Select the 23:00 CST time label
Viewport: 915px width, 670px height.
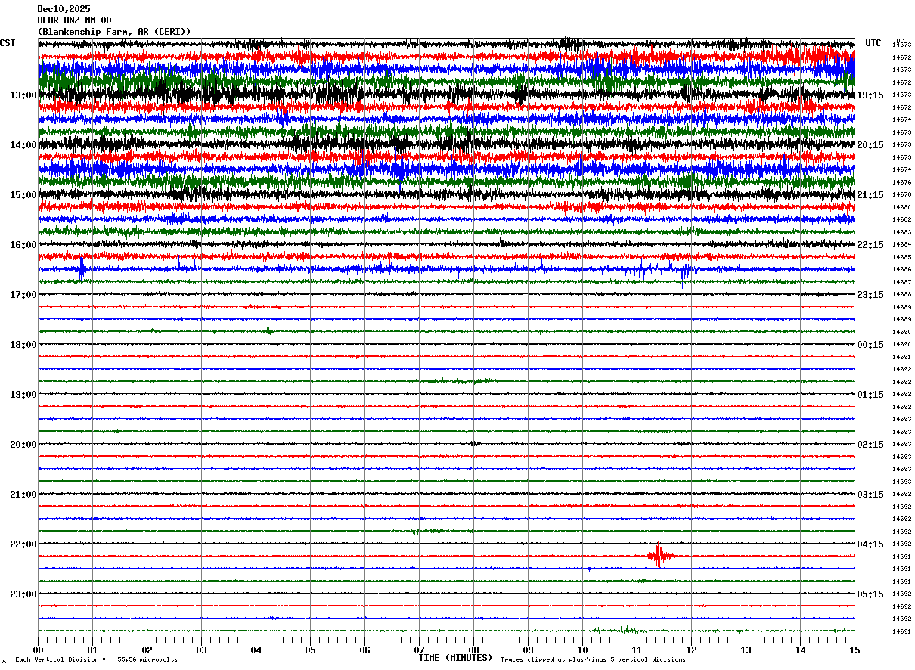pyautogui.click(x=23, y=594)
